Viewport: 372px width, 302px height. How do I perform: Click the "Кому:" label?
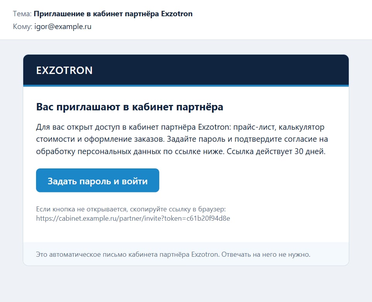22,27
